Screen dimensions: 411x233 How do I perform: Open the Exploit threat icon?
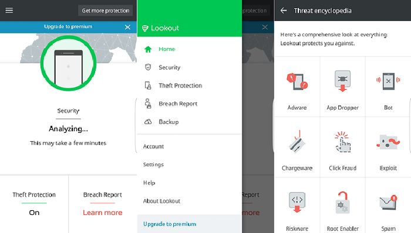click(388, 142)
